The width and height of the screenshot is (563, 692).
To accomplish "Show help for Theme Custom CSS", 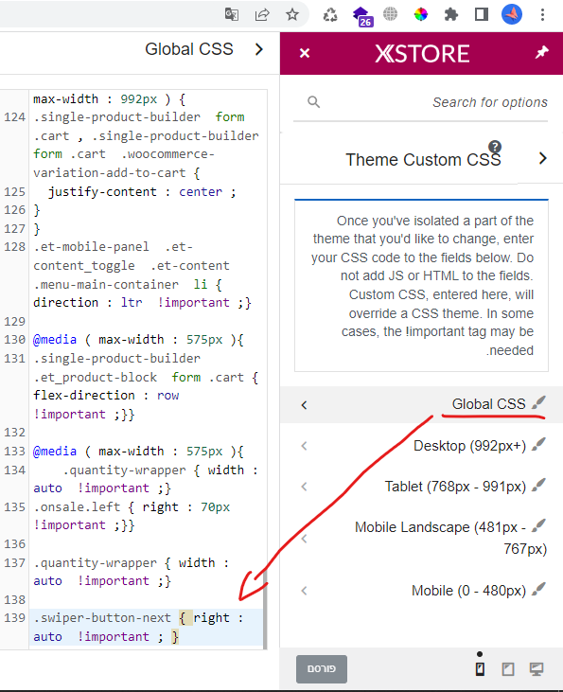I will [495, 147].
